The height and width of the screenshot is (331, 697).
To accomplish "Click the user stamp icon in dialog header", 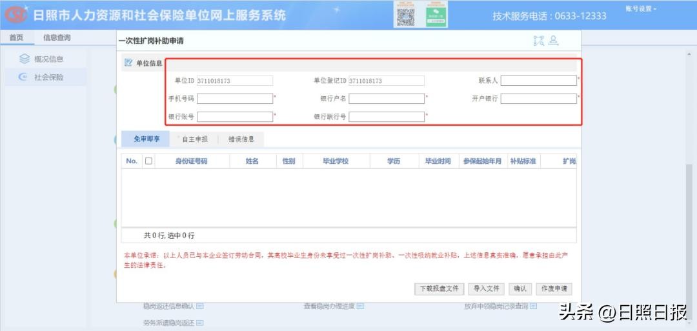I will 554,41.
